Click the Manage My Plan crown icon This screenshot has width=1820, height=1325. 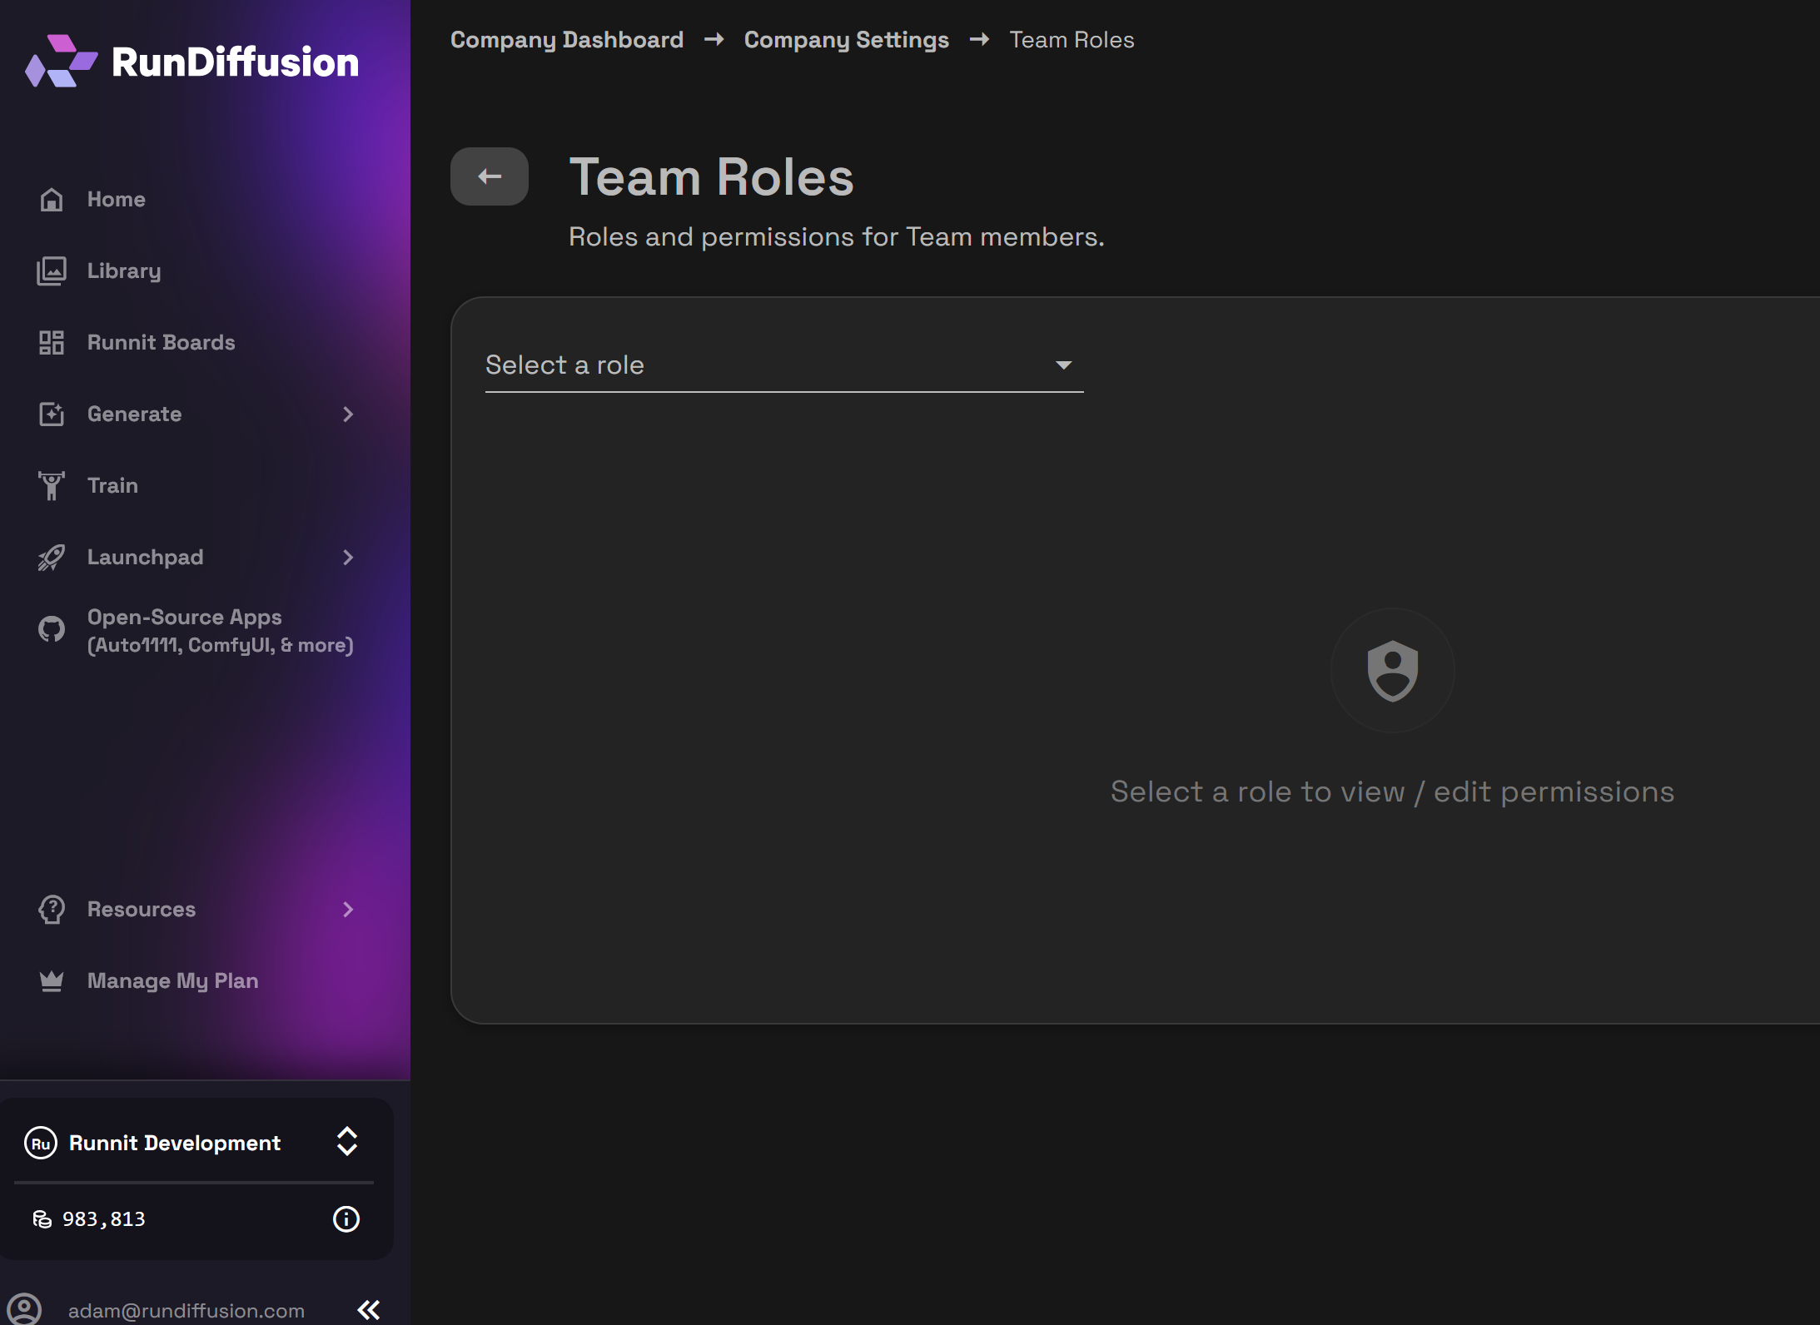(x=52, y=981)
